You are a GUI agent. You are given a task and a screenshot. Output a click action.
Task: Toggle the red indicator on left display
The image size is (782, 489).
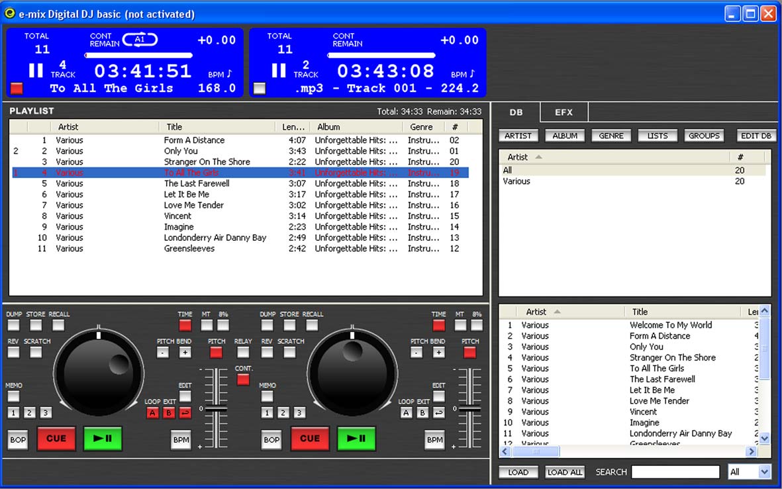[x=17, y=88]
